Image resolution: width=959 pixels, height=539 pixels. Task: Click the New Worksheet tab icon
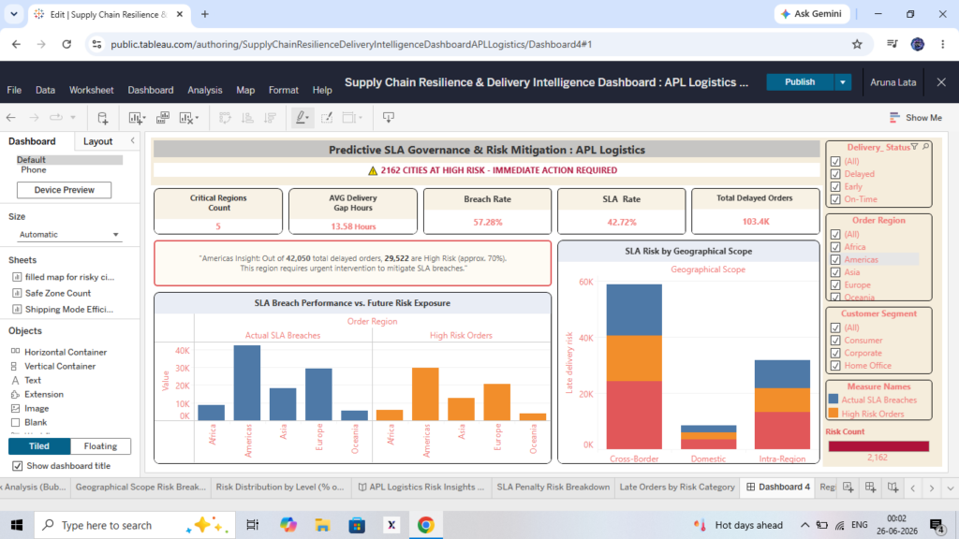pos(848,487)
